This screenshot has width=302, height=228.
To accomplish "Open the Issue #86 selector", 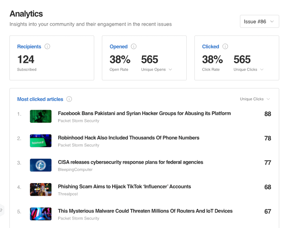I will (259, 21).
